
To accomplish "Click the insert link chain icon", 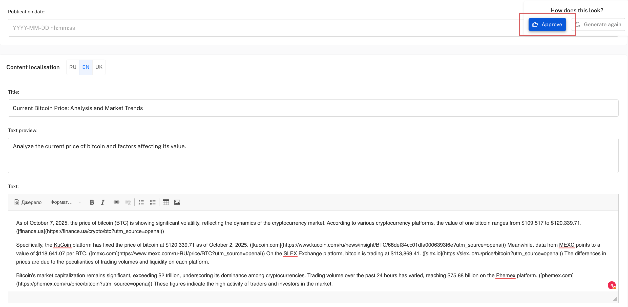I will click(116, 202).
